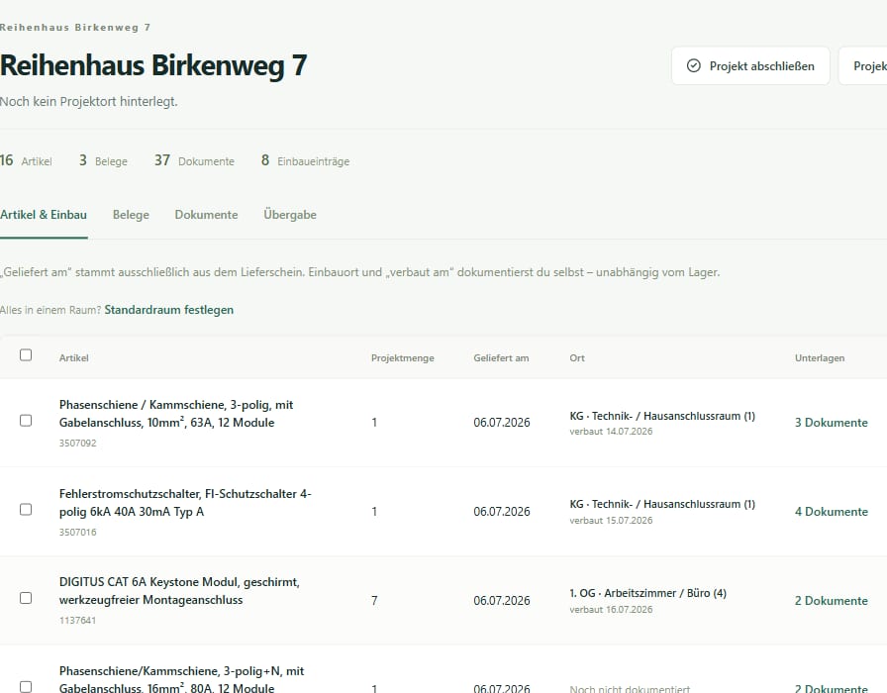Click the Ort entry verbaut 14.07.2026
Screen dimensions: 887x693
tap(611, 431)
